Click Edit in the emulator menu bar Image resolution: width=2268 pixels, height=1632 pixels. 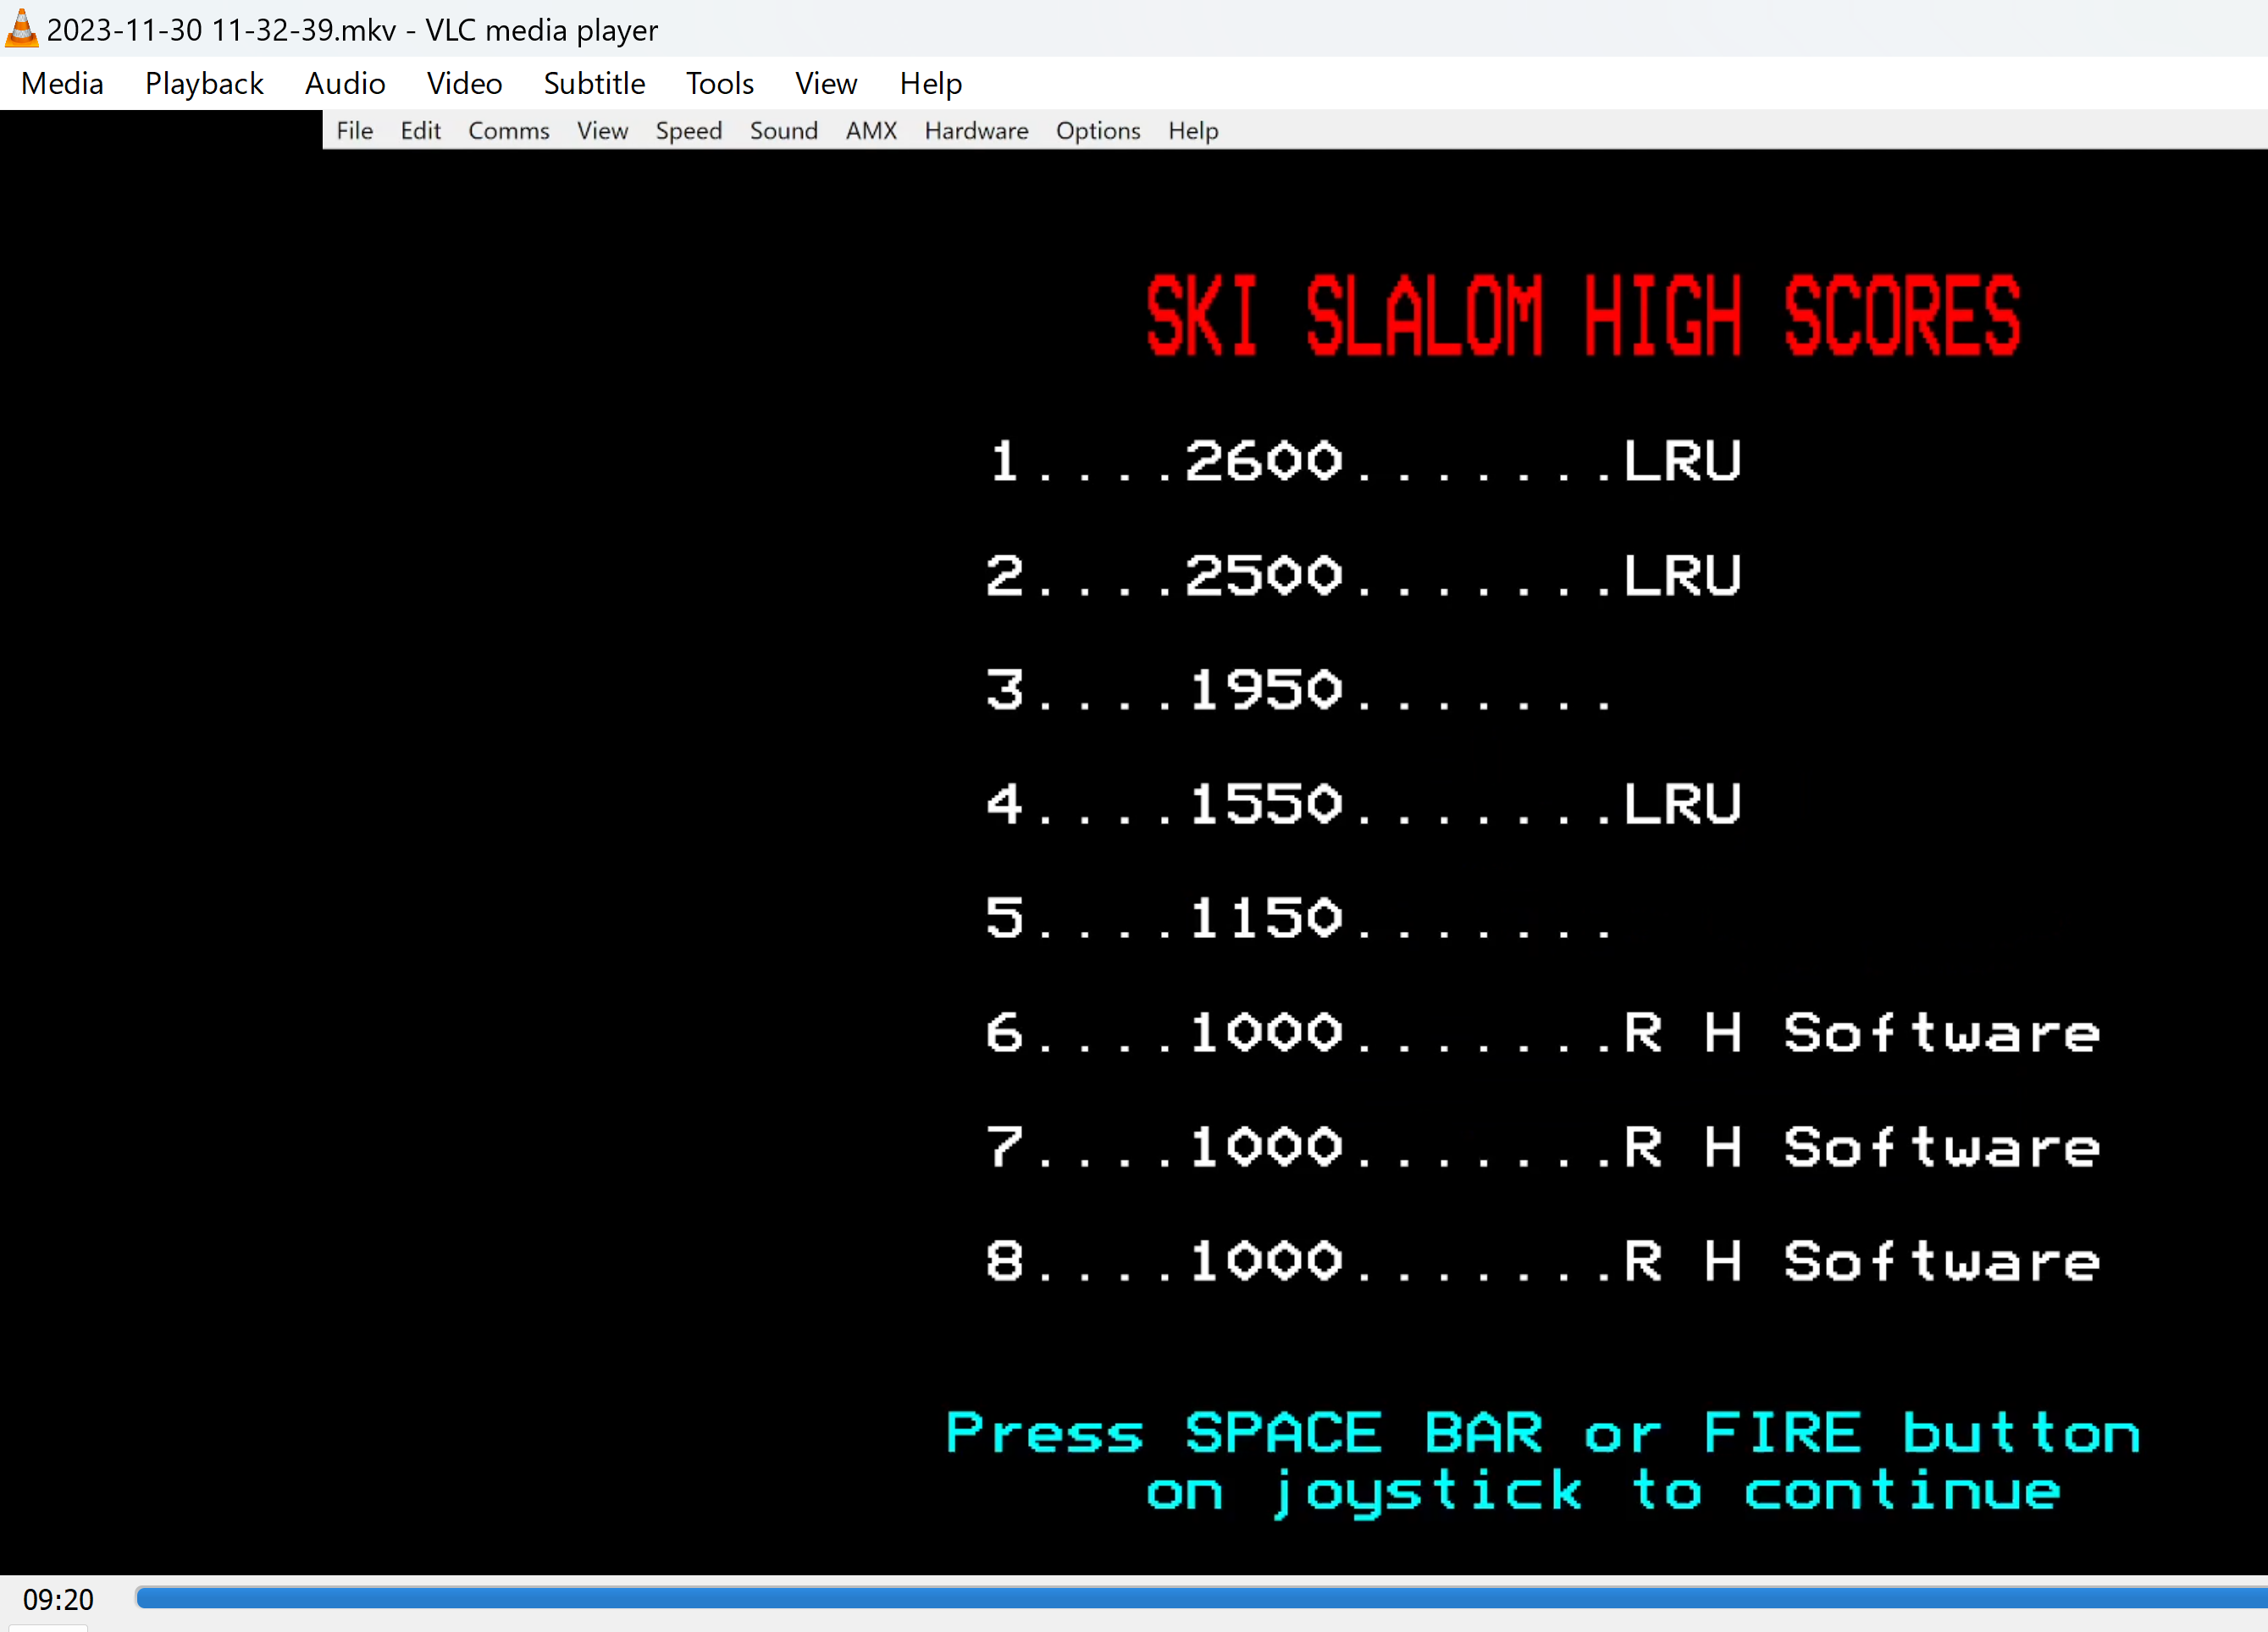420,131
